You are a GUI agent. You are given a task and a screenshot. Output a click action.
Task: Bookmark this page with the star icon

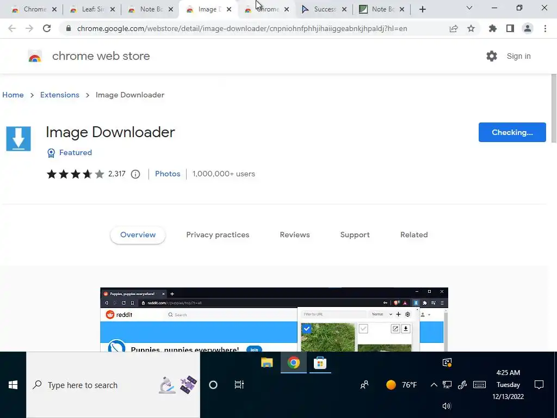tap(471, 28)
